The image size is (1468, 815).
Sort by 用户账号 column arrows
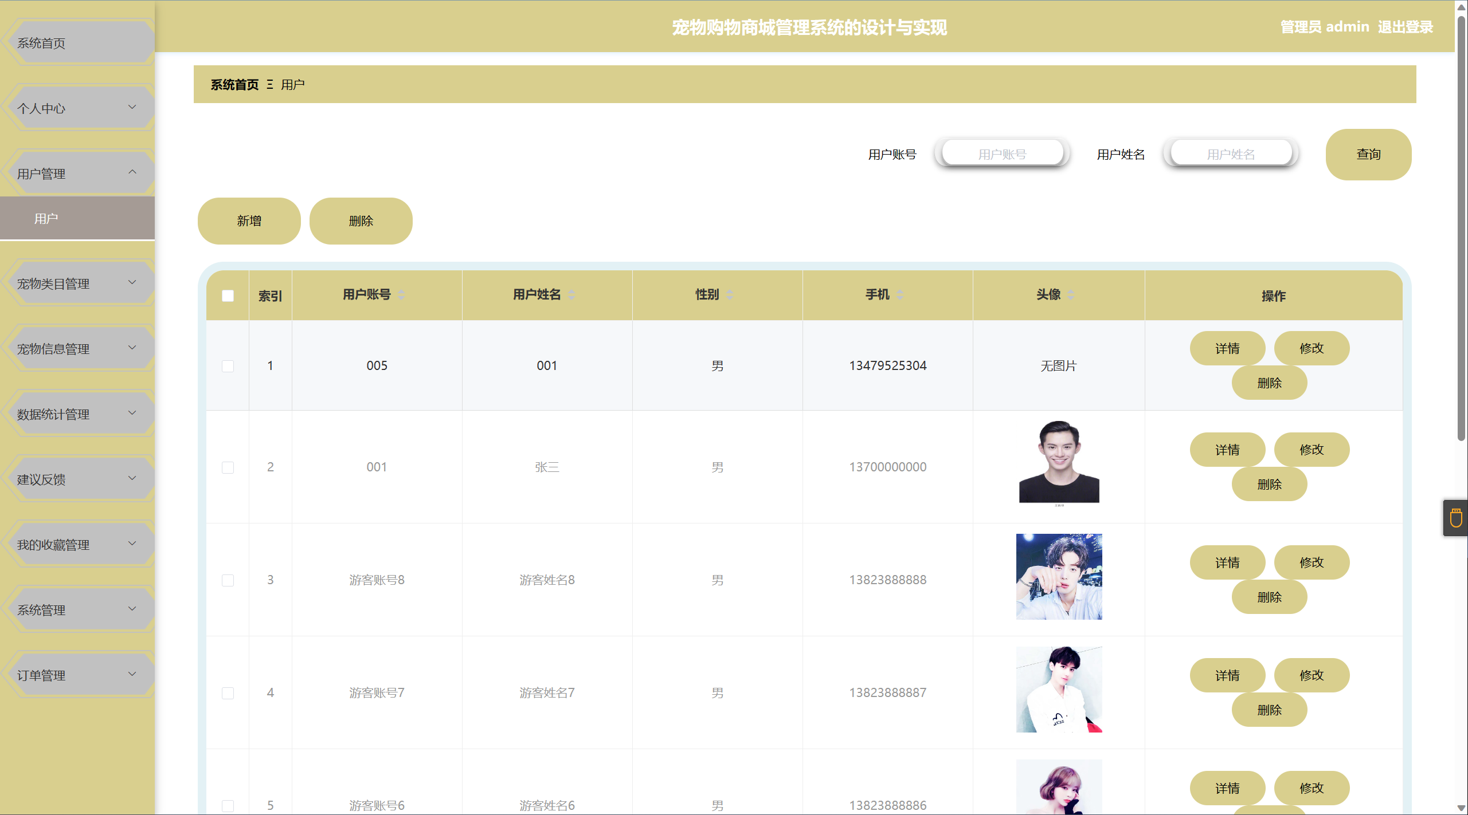[x=401, y=295]
